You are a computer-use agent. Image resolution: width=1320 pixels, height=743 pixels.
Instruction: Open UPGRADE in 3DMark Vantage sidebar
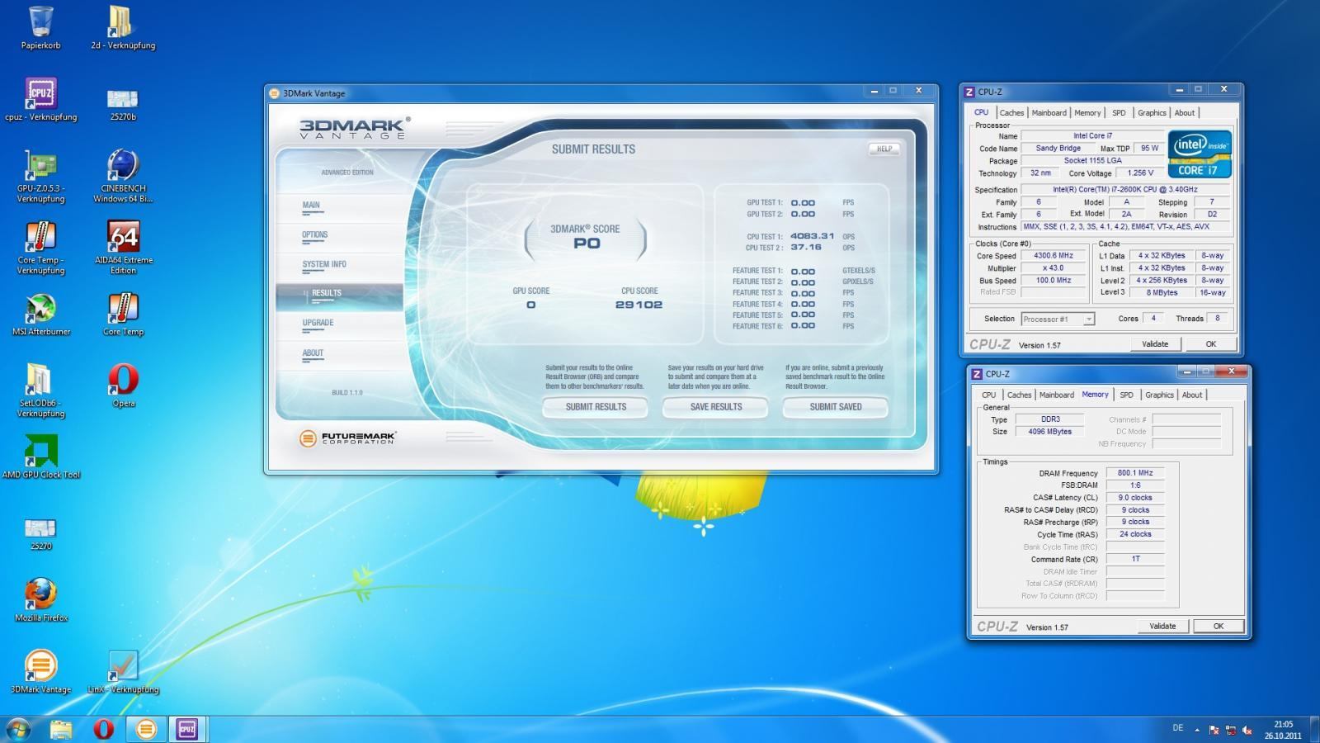coord(318,323)
